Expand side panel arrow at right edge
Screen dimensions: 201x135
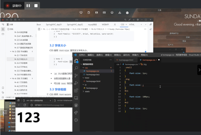(x=199, y=70)
